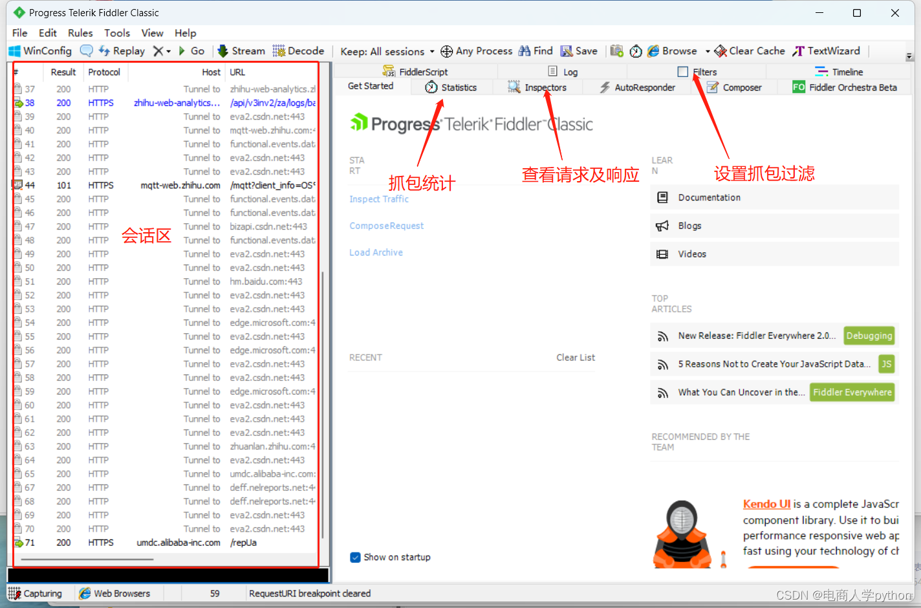The height and width of the screenshot is (608, 921).
Task: Open the Composer tab
Action: point(734,87)
